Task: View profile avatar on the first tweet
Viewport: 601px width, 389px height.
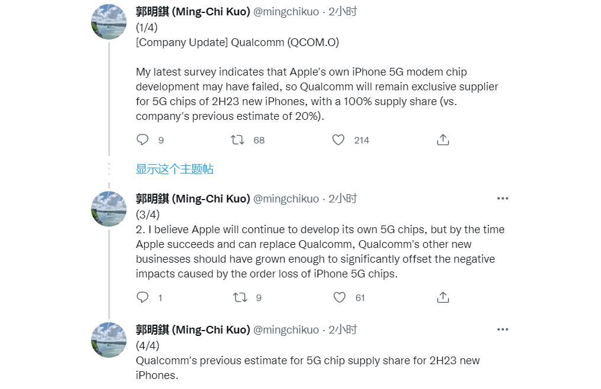Action: point(109,22)
